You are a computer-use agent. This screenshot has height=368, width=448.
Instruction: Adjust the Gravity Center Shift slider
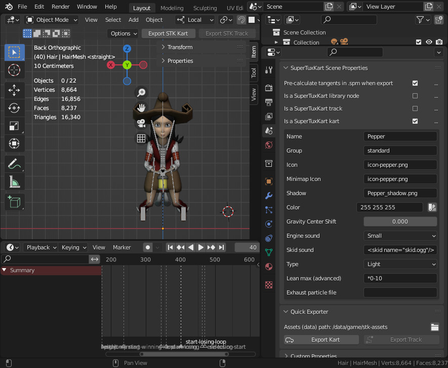coord(400,222)
